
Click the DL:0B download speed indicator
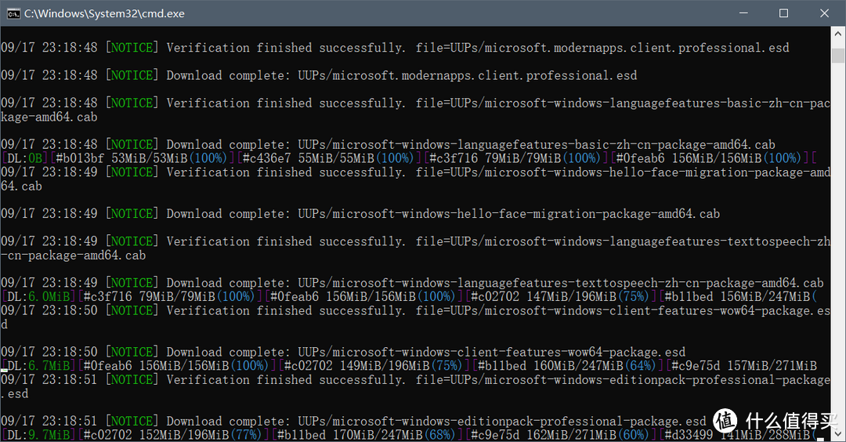tap(23, 158)
